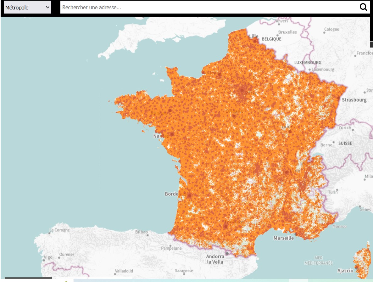Viewport: 373px width, 282px height.
Task: Click the Lille city label
Action: pyautogui.click(x=253, y=37)
